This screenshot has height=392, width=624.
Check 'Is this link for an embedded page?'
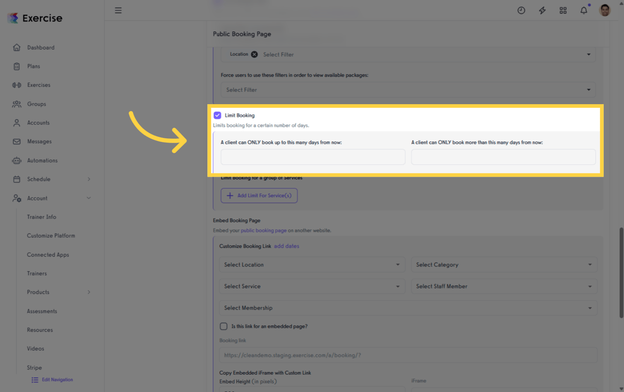click(223, 326)
